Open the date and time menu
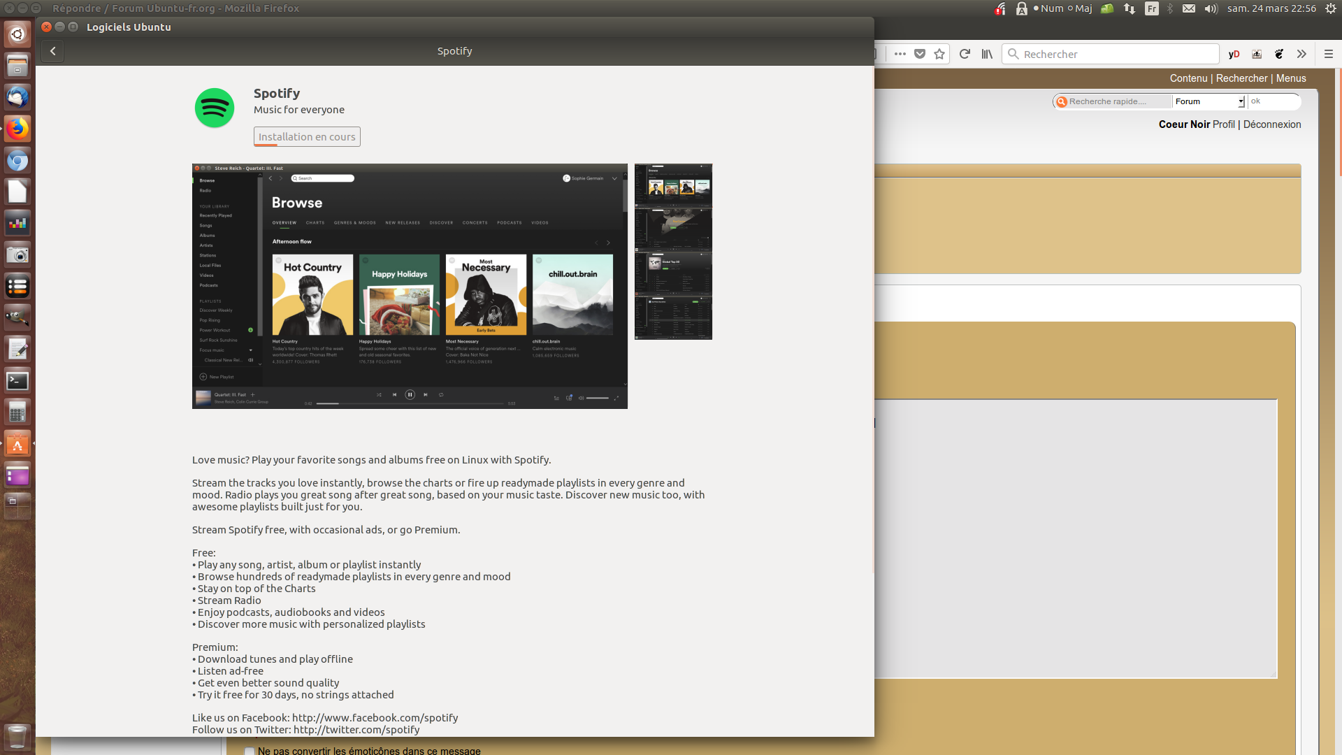 click(x=1271, y=8)
